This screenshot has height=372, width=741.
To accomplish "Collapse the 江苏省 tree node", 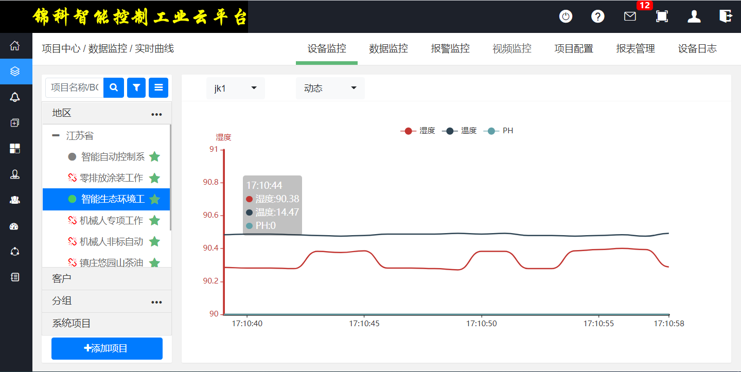I will (x=56, y=136).
